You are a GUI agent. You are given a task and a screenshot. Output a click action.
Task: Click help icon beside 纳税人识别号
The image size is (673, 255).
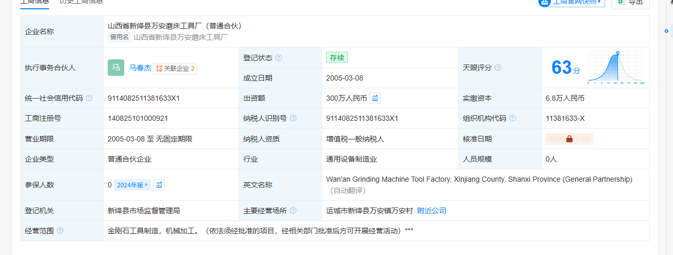tap(293, 118)
